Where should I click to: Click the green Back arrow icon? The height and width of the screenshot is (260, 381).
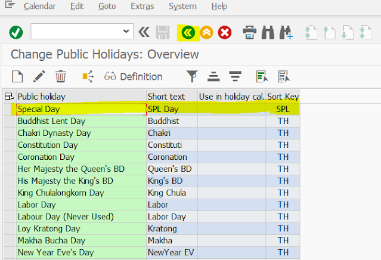(x=189, y=32)
